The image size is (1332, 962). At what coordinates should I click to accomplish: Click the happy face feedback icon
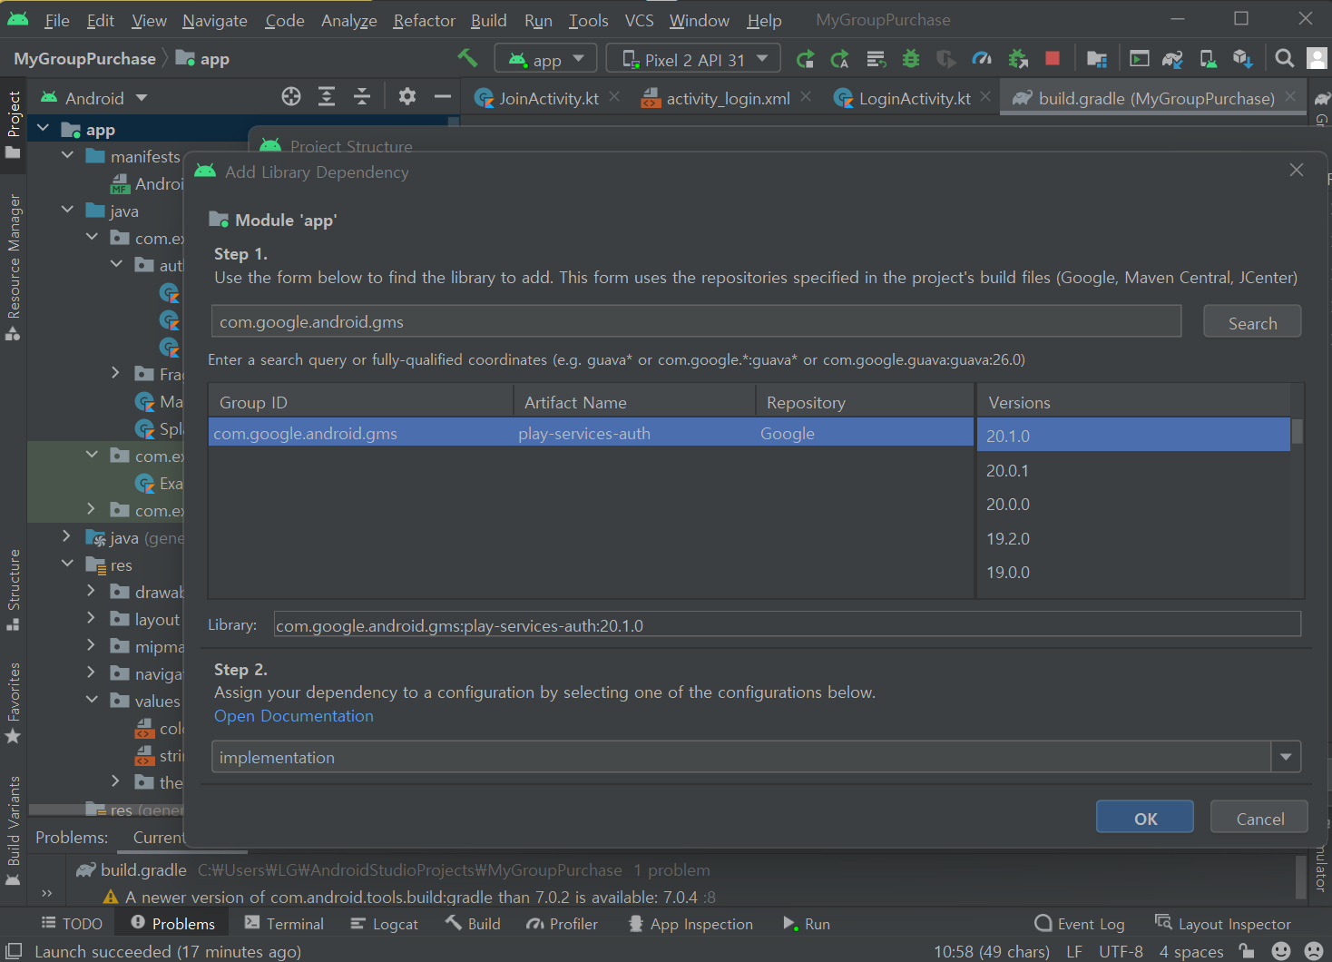[x=1281, y=950]
